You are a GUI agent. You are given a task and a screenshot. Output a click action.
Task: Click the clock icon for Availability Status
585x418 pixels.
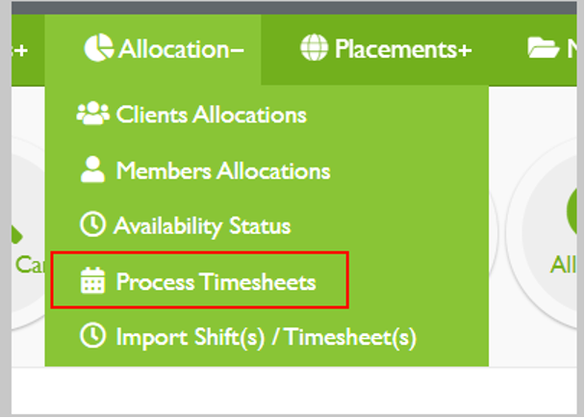coord(92,225)
